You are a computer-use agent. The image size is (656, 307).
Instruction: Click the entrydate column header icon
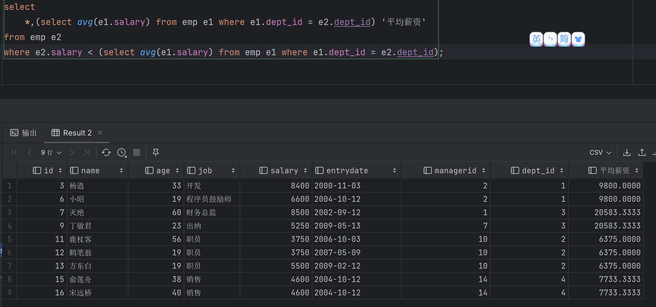tap(319, 170)
